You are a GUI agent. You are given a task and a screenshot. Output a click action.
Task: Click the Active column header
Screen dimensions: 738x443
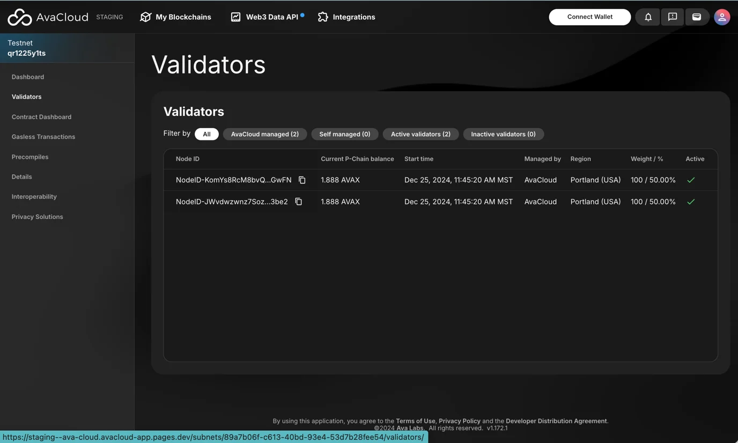tap(695, 159)
